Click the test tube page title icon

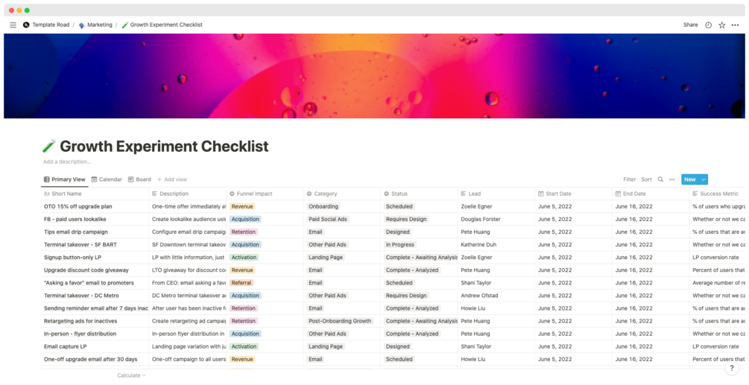tap(48, 146)
